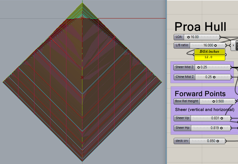The image size is (238, 164).
Task: Select the Sheer Vp slider label
Action: [x=182, y=118]
